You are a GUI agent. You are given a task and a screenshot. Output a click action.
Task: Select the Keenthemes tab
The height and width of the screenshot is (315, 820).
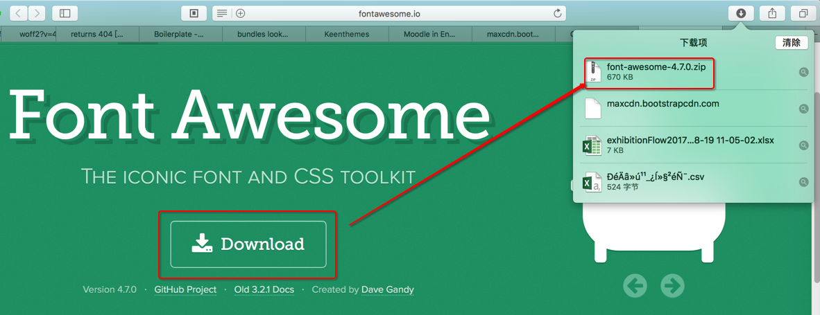tap(347, 34)
